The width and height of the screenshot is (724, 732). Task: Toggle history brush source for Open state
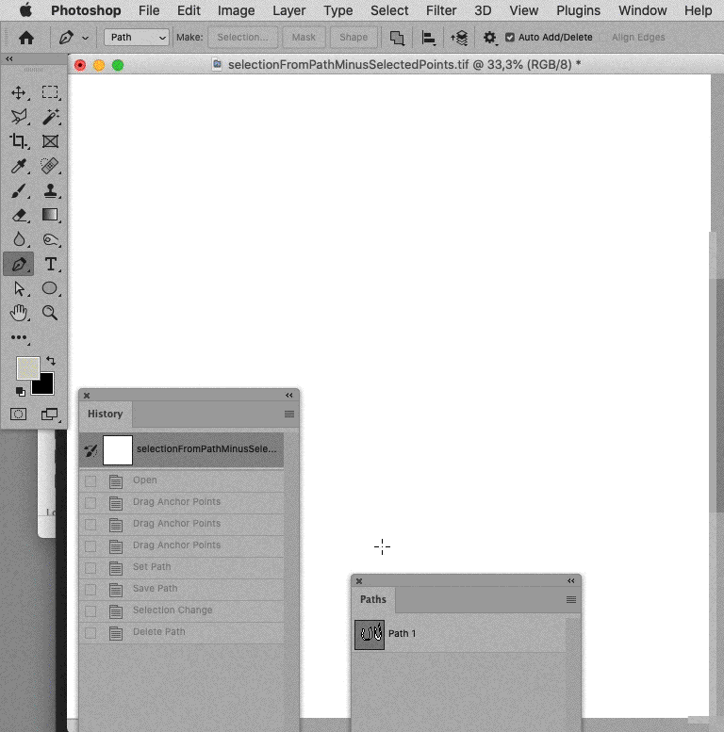90,480
